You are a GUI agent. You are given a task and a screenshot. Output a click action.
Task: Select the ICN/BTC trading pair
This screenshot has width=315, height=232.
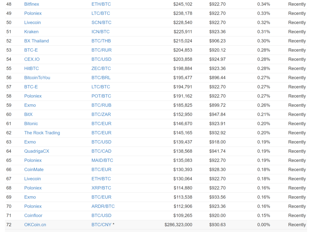coord(100,32)
